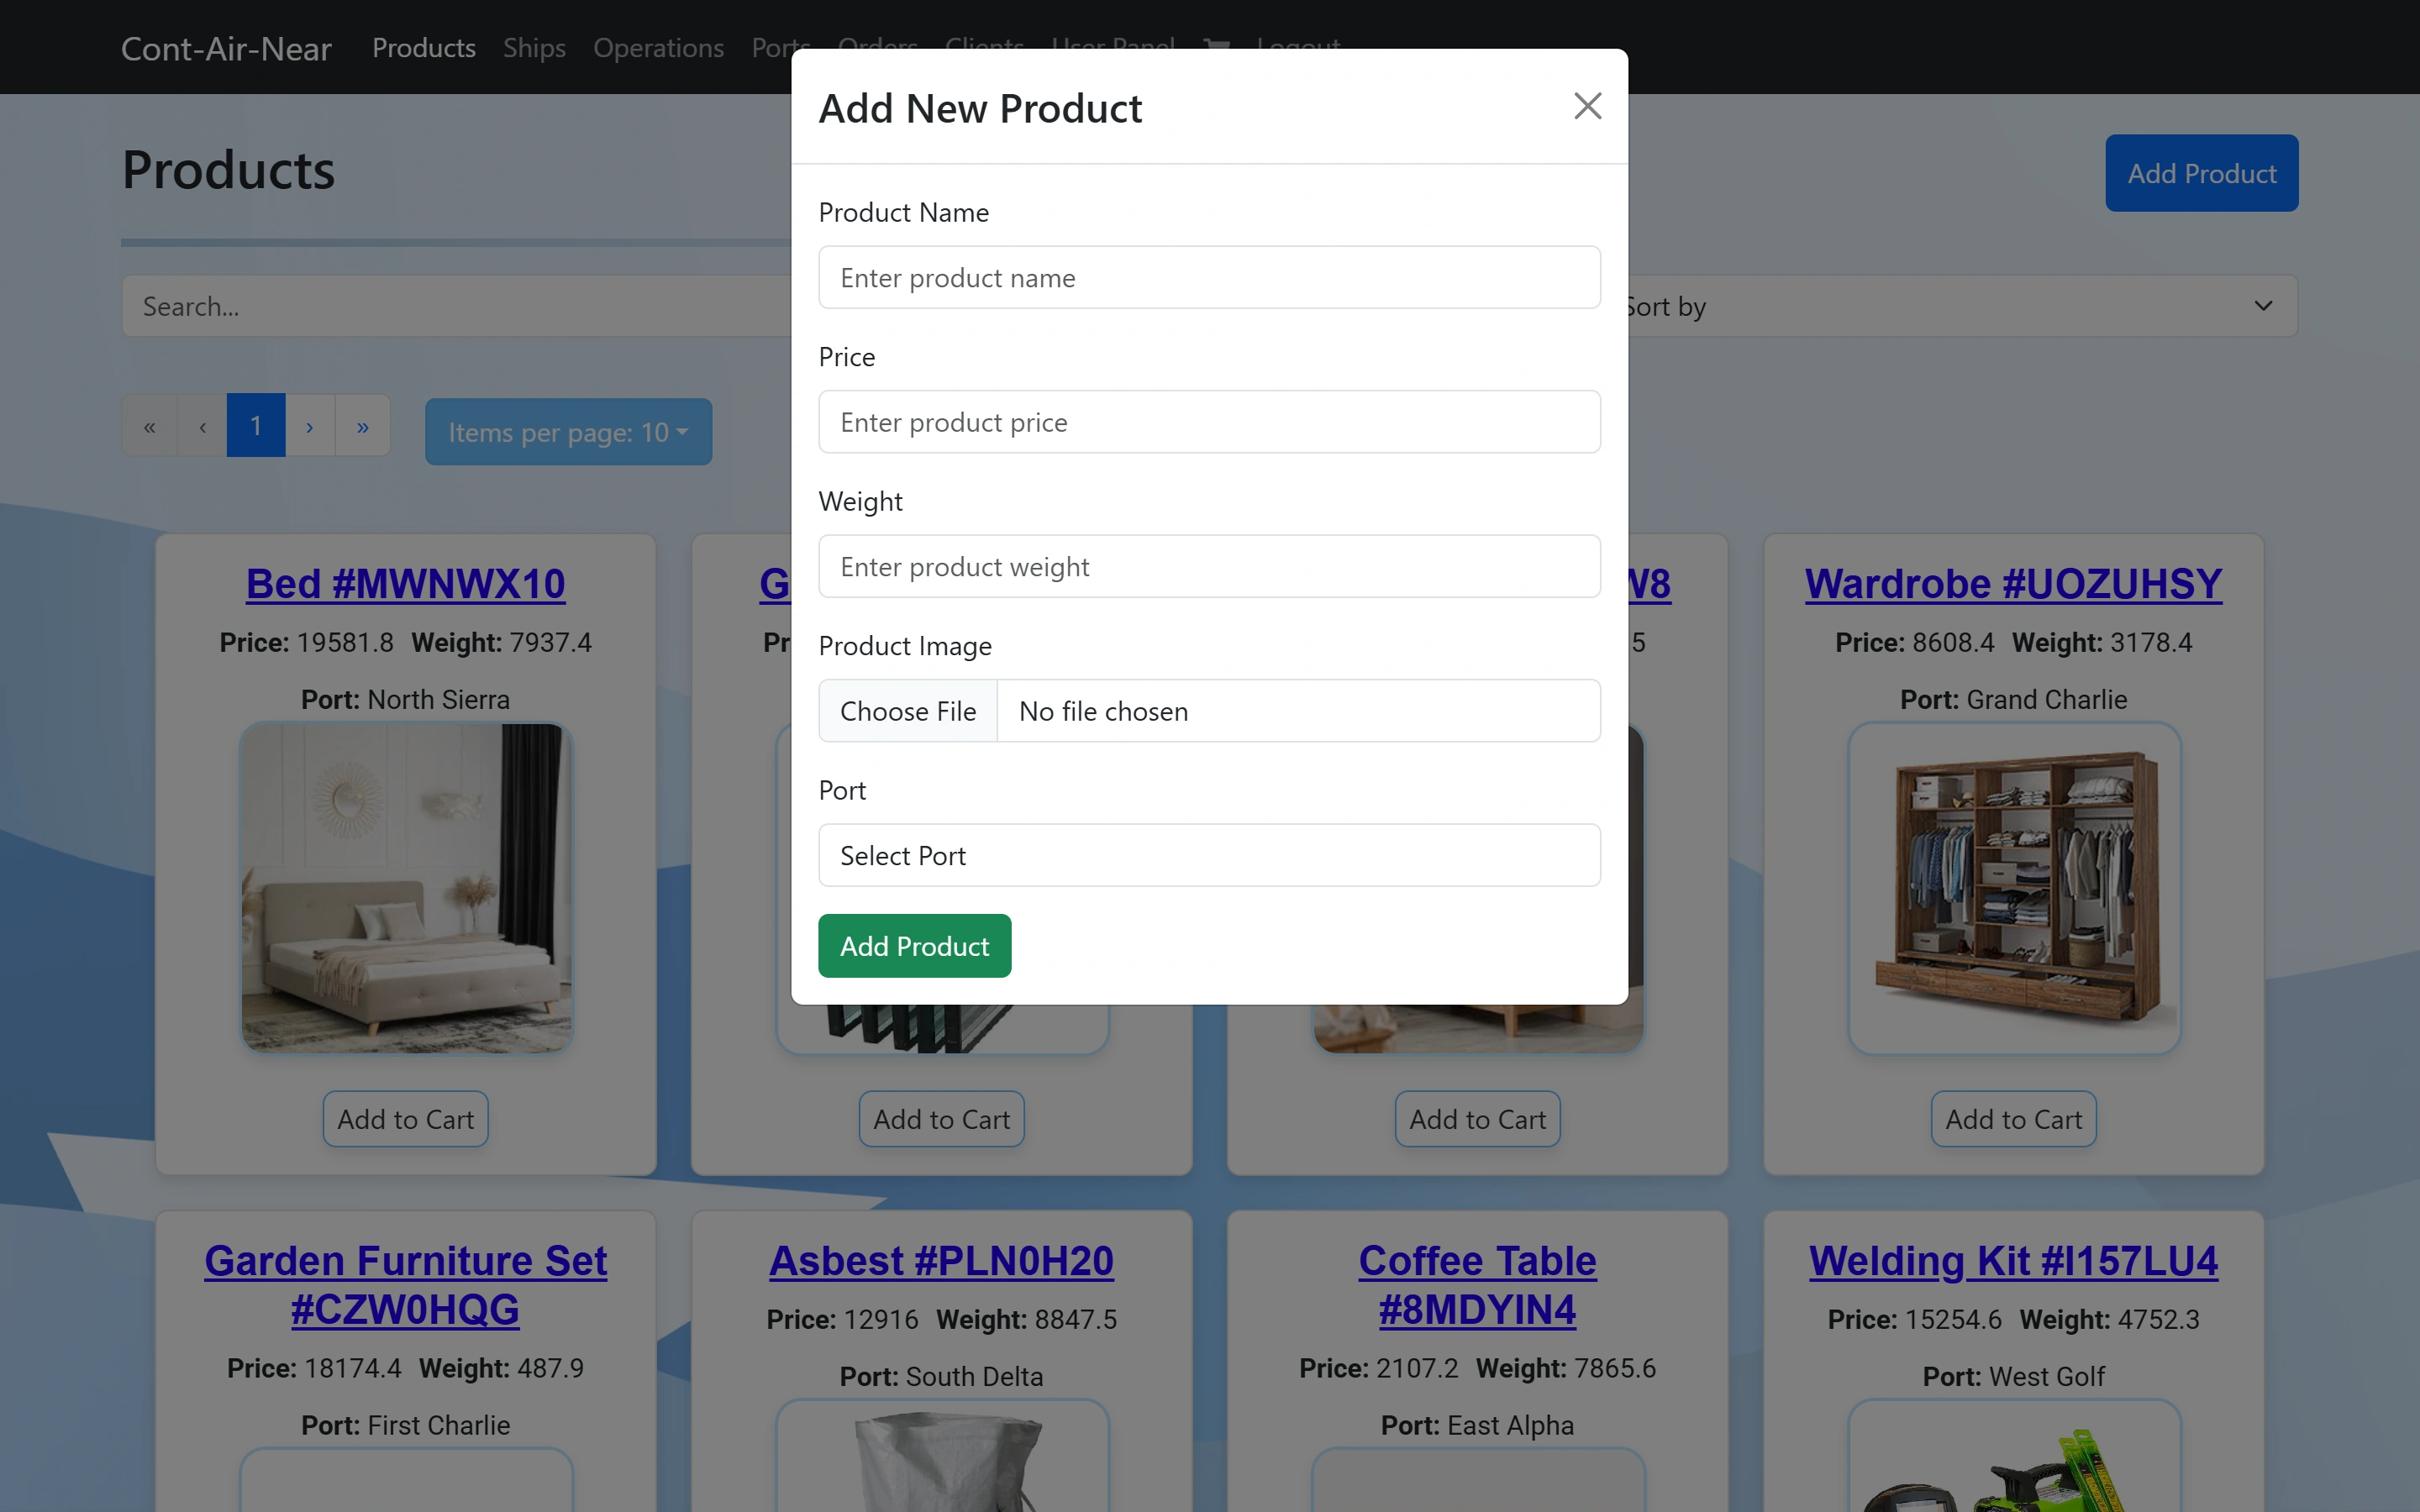Click the wardrobe product image
The height and width of the screenshot is (1512, 2420).
pos(2014,887)
